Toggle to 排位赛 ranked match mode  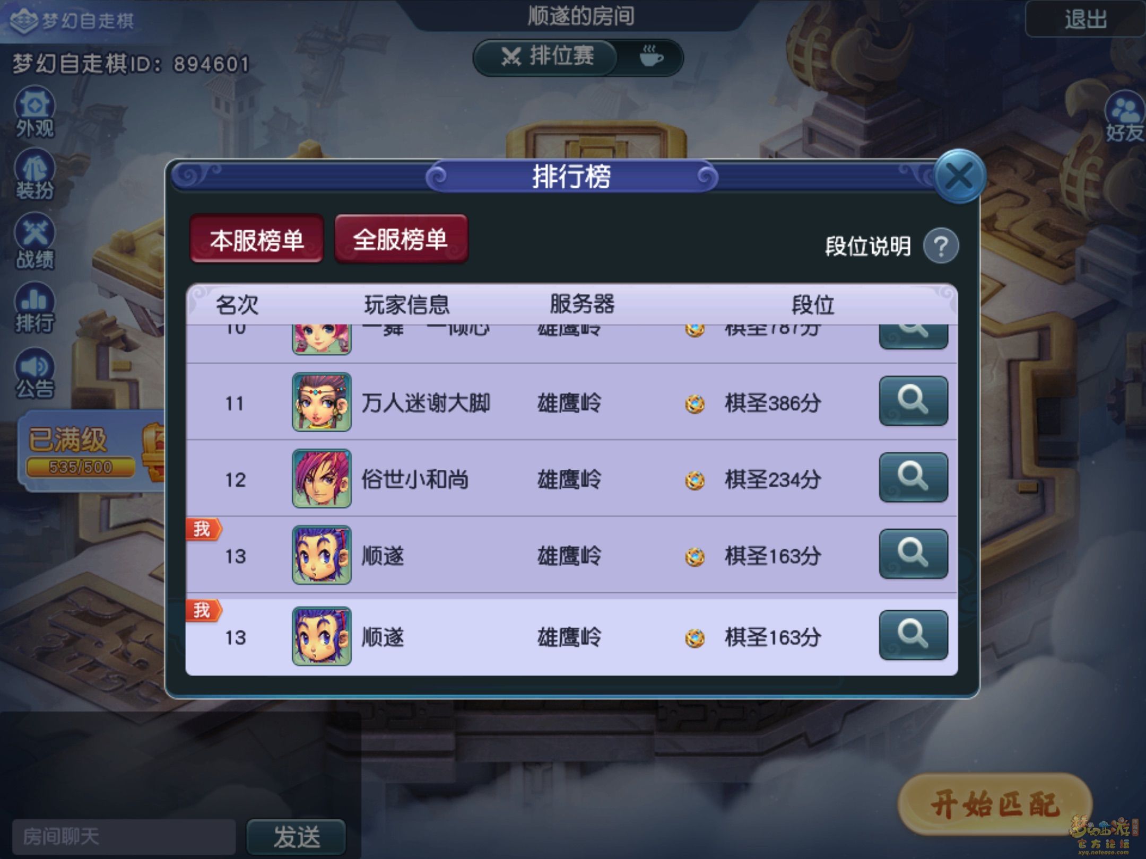point(546,56)
